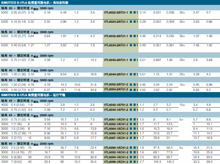Click the power value 7 (9.52)
This screenshot has height=164, width=220.
16,162
